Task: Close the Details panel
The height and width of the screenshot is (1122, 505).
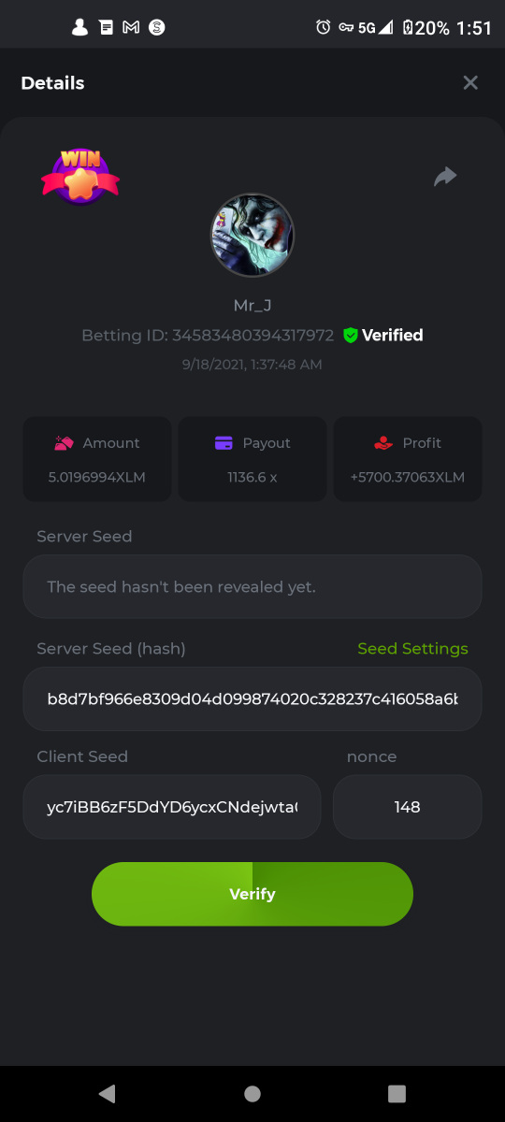Action: tap(470, 82)
